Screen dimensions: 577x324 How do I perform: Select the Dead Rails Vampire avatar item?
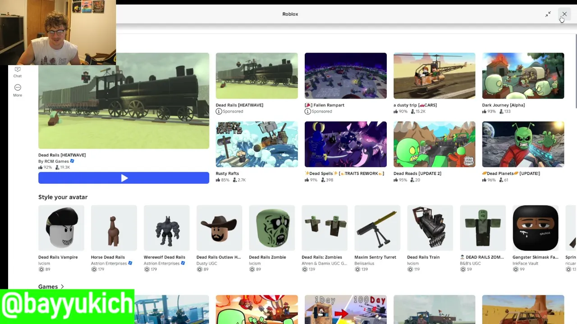(x=61, y=228)
